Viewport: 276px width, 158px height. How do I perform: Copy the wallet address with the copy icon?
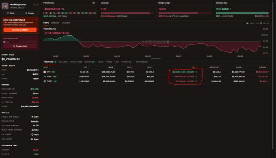pyautogui.click(x=24, y=8)
